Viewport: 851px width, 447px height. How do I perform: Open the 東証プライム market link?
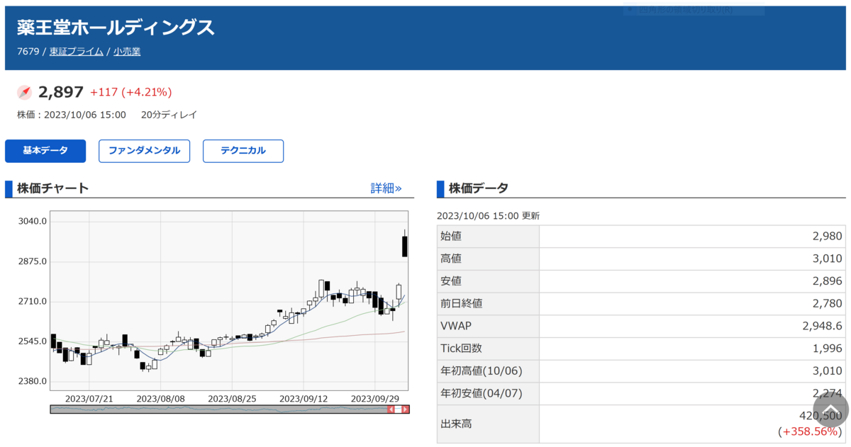(x=77, y=52)
